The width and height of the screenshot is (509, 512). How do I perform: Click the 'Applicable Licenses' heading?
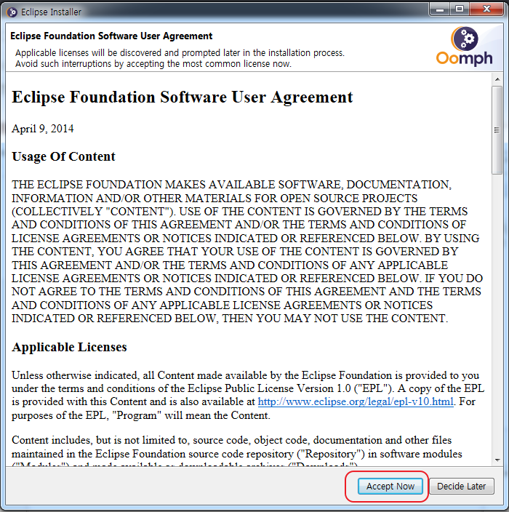coord(69,347)
